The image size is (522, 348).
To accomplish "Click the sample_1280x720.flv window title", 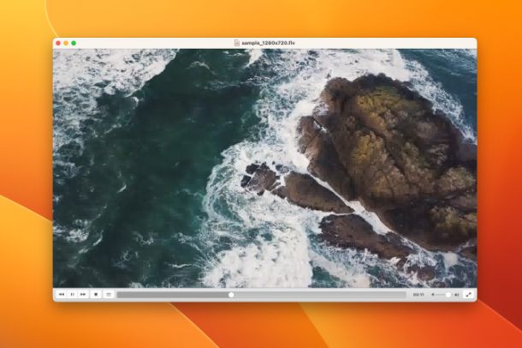I will coord(269,43).
